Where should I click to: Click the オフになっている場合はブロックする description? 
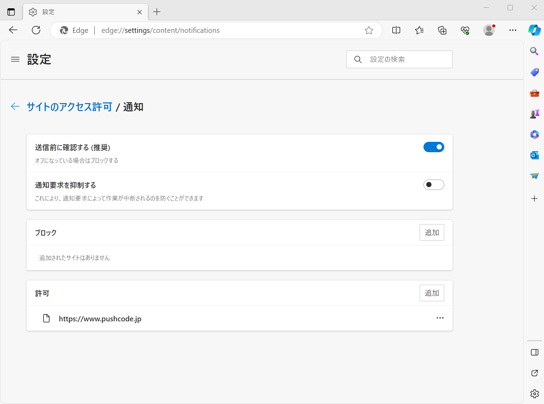click(77, 160)
